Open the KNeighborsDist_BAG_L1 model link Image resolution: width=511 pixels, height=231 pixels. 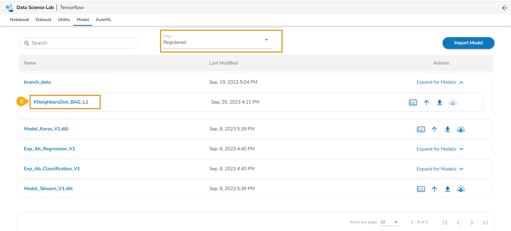point(61,102)
